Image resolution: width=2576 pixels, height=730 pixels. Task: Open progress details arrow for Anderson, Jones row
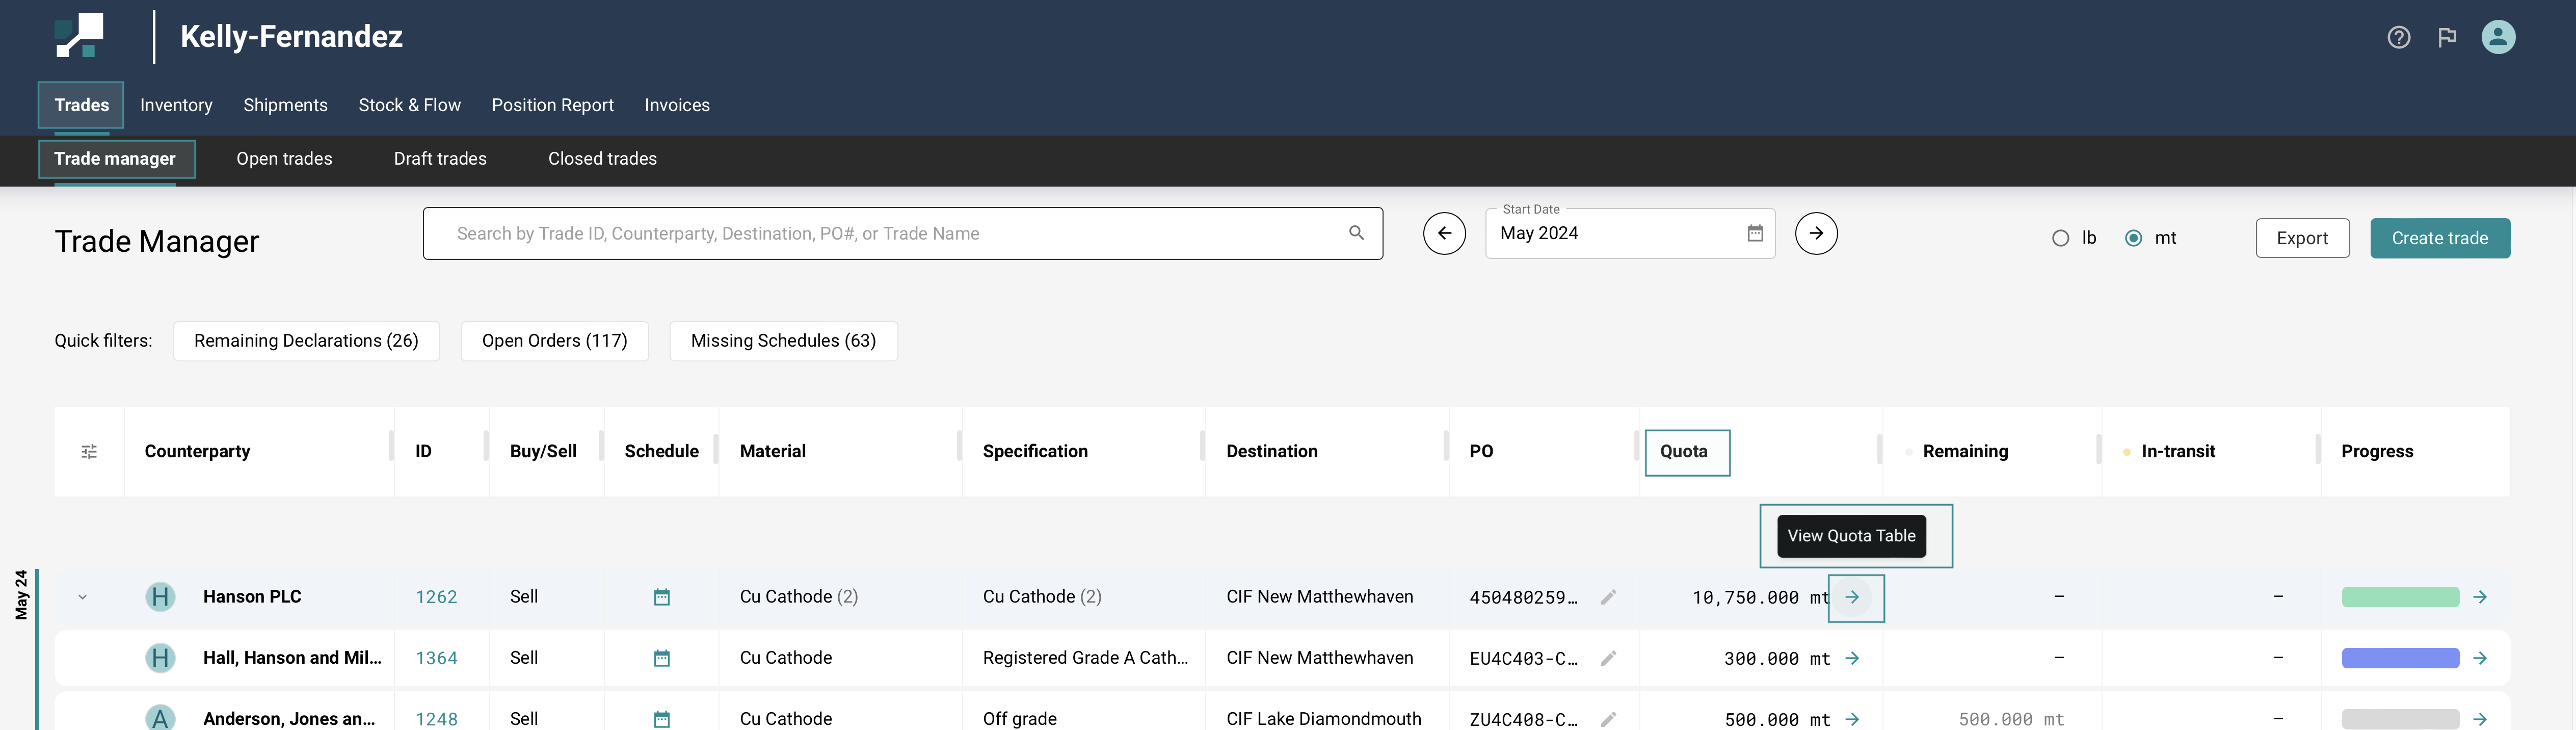coord(2479,718)
